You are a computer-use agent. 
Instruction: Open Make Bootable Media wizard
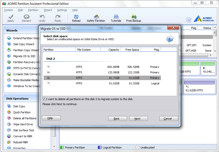pyautogui.click(x=23, y=80)
